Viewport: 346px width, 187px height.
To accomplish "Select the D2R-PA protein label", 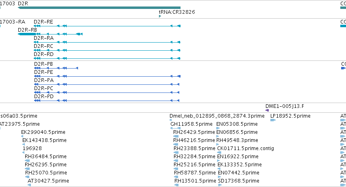I will [44, 80].
